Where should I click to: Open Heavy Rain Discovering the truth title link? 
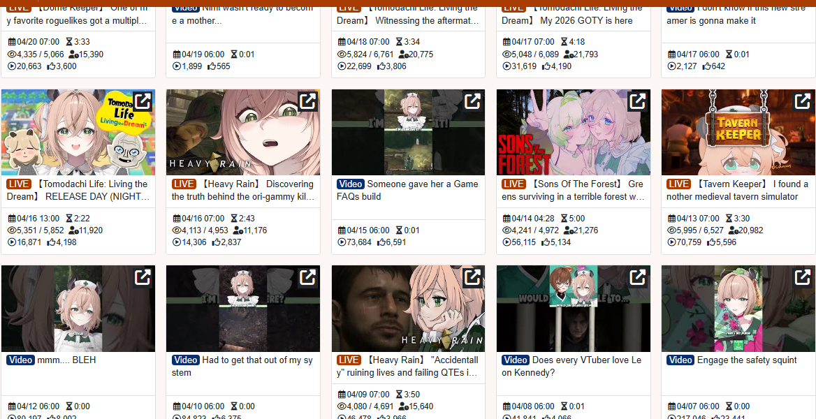click(243, 191)
